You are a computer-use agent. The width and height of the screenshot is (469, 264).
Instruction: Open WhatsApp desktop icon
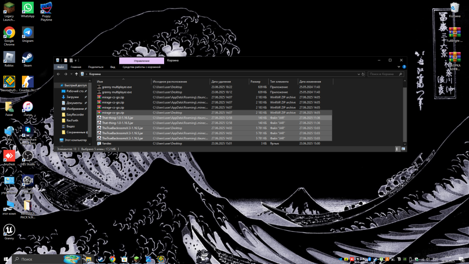28,9
